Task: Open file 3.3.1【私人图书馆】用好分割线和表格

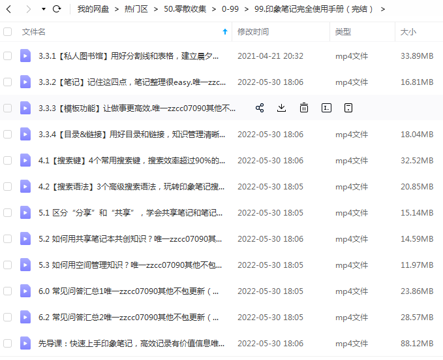Action: 129,56
